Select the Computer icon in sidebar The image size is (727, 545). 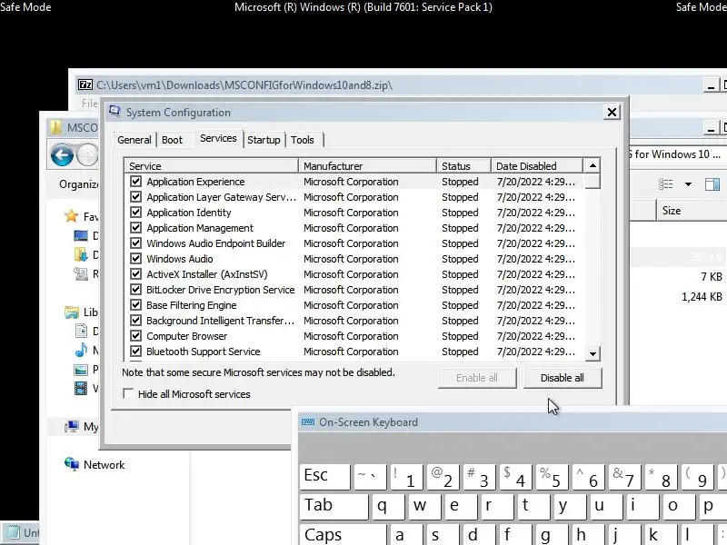coord(72,426)
